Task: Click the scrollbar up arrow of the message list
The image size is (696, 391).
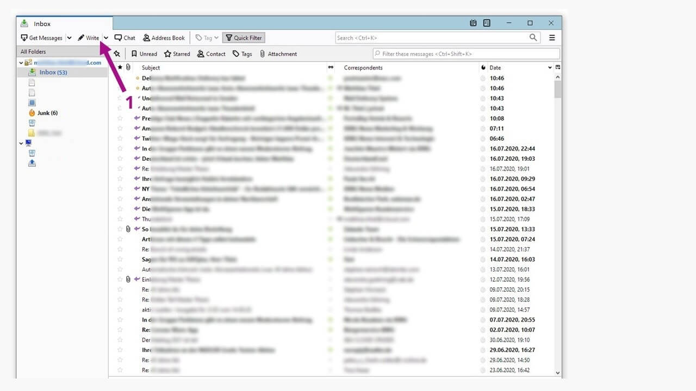Action: click(557, 77)
